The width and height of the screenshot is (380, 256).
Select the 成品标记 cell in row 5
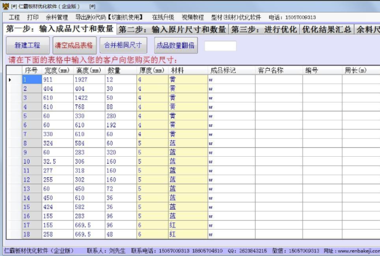(231, 116)
